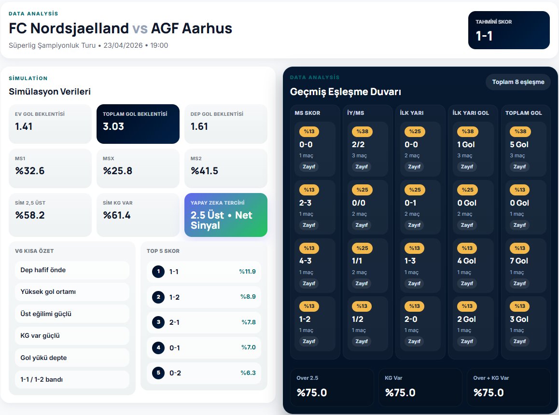This screenshot has width=559, height=415.
Task: Select rank 5 score 0-2 row
Action: 204,373
